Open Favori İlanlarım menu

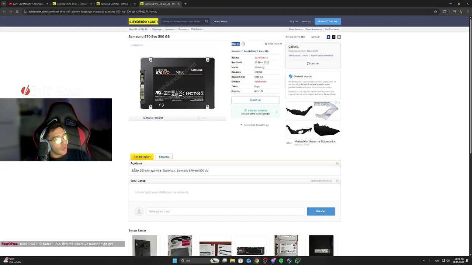click(296, 29)
